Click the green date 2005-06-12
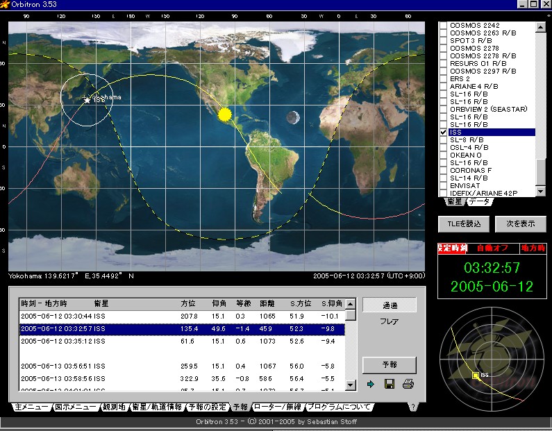 492,287
